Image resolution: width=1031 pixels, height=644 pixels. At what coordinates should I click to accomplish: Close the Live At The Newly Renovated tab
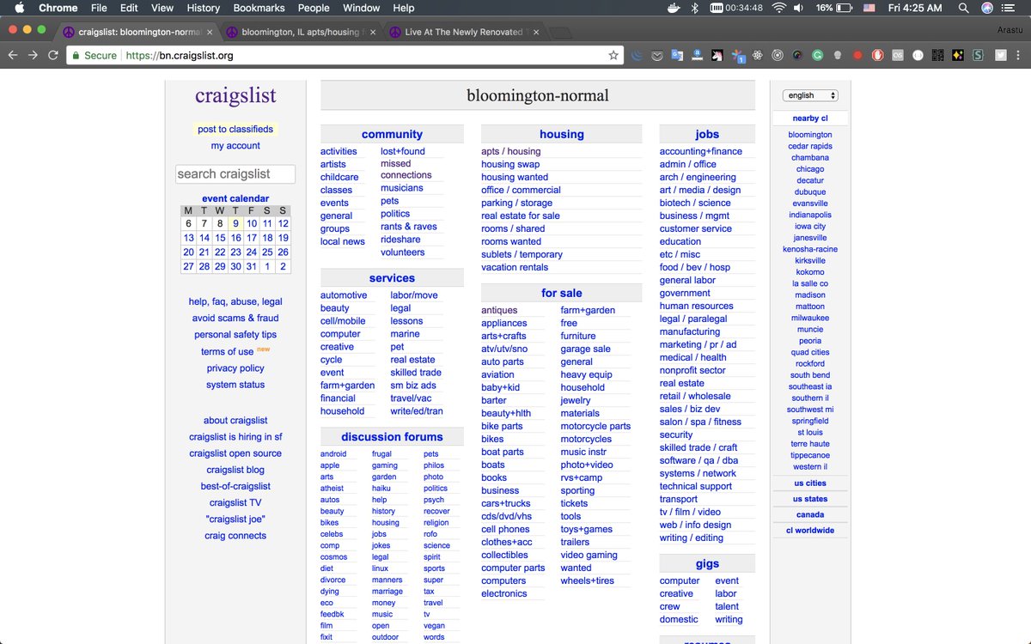(536, 32)
